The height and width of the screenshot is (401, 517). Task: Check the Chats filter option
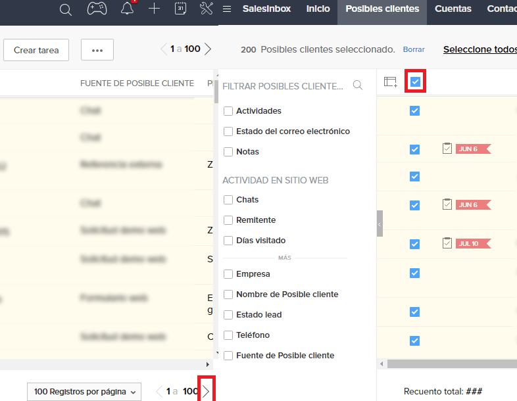tap(228, 200)
